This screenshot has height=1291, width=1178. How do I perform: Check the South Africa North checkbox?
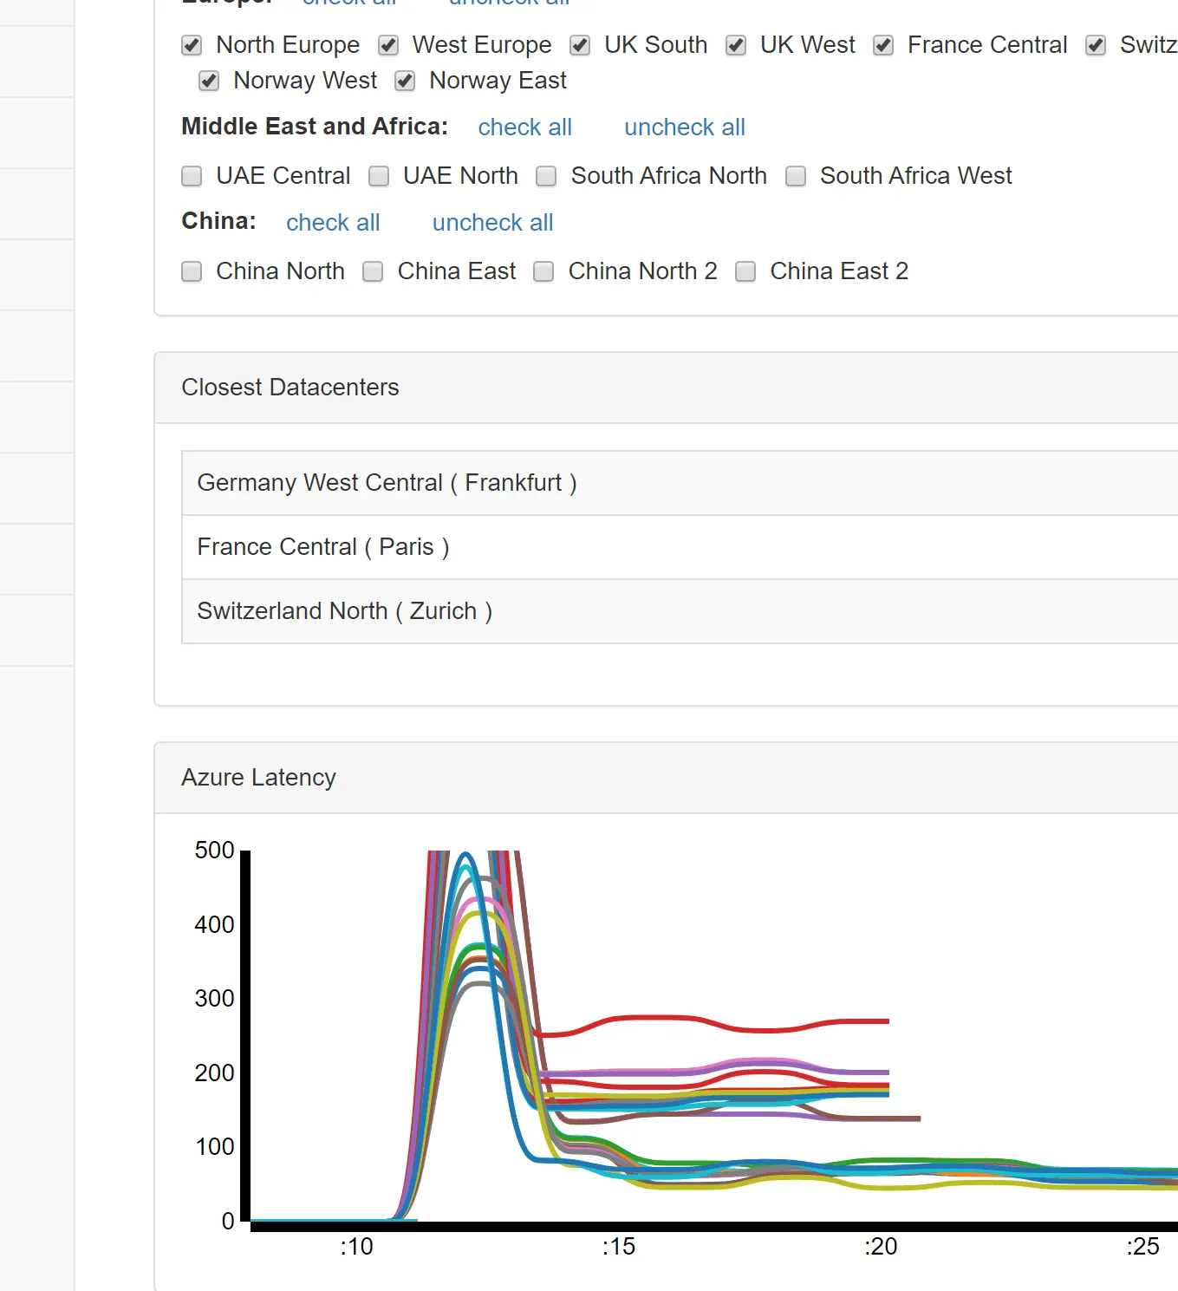coord(546,177)
